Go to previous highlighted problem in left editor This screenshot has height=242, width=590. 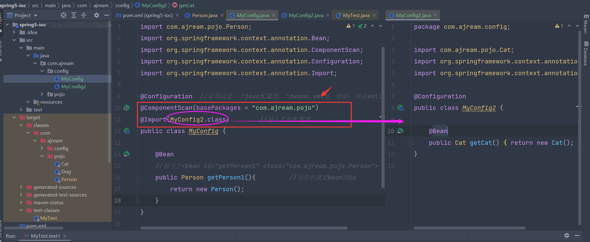[x=372, y=26]
